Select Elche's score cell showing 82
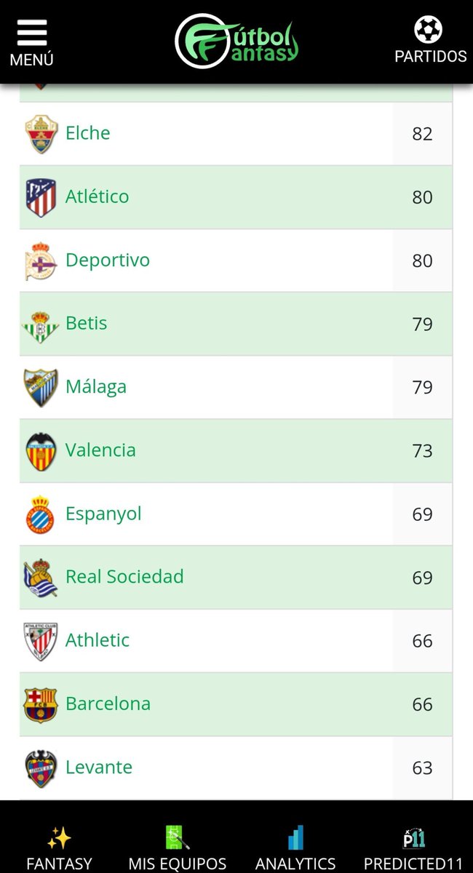 [422, 134]
